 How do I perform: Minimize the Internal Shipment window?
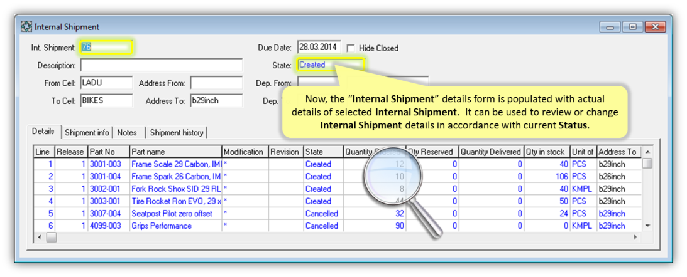(x=610, y=27)
